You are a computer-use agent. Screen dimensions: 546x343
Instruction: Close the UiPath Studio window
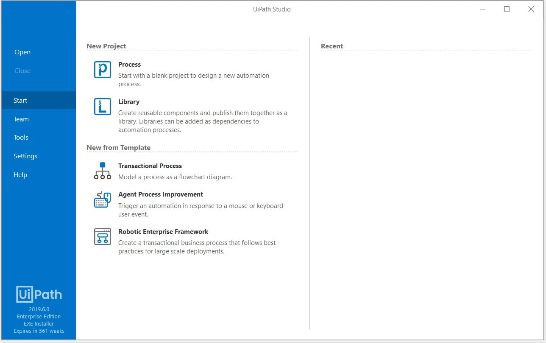[x=531, y=9]
